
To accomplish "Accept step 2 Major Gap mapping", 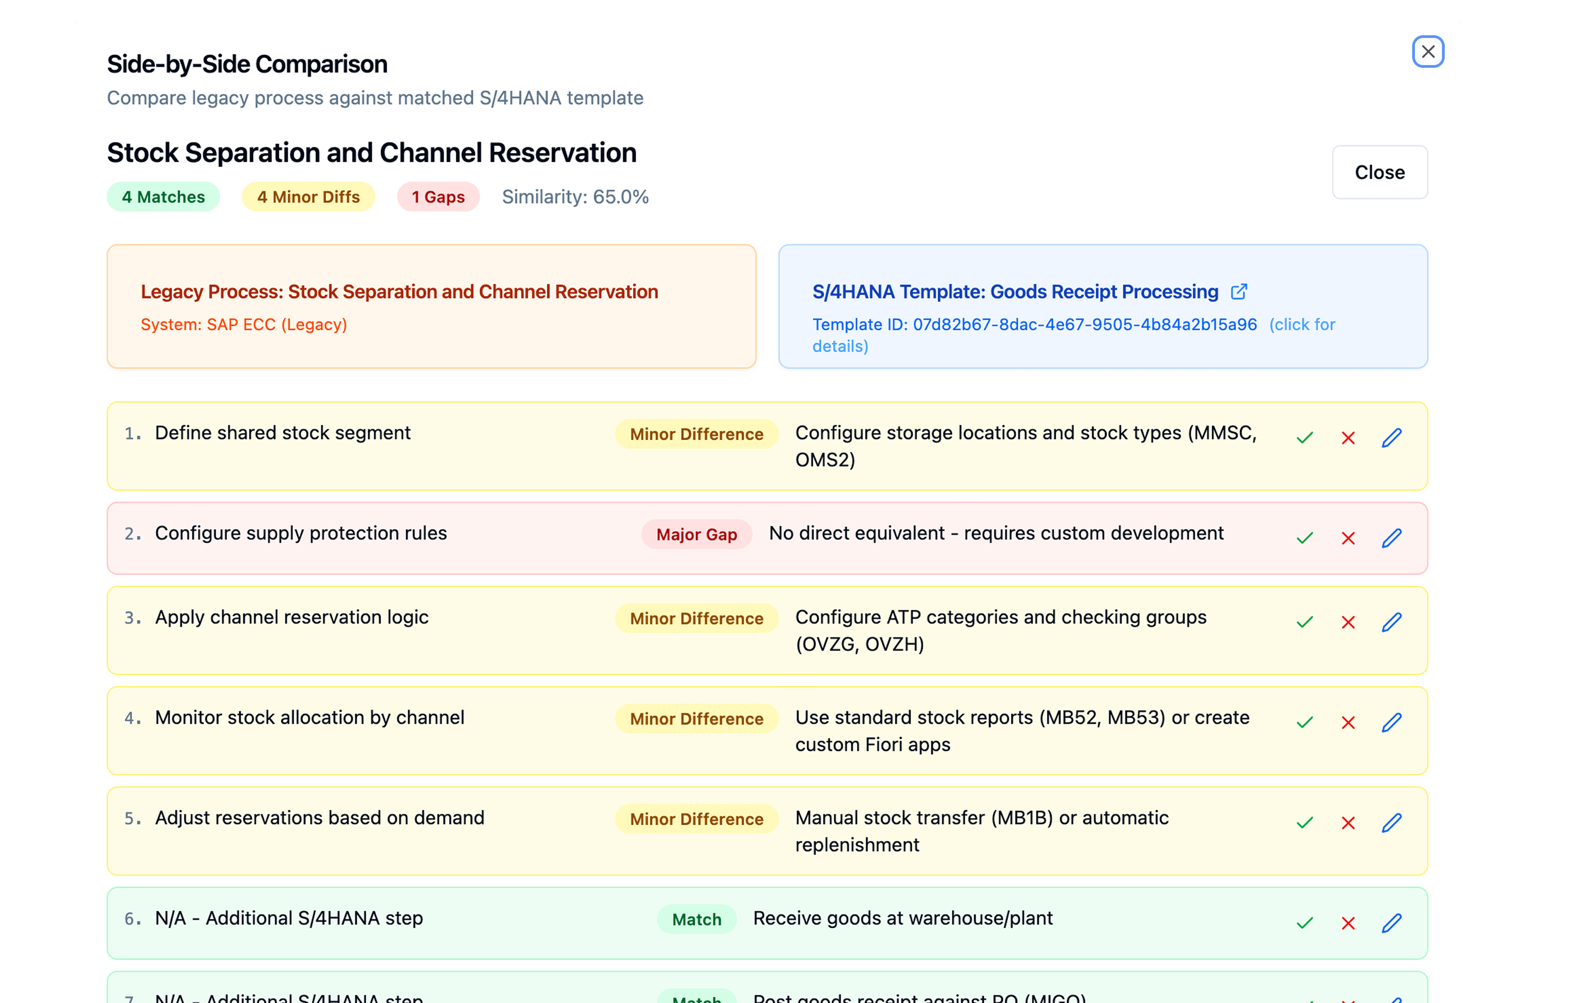I will tap(1304, 538).
